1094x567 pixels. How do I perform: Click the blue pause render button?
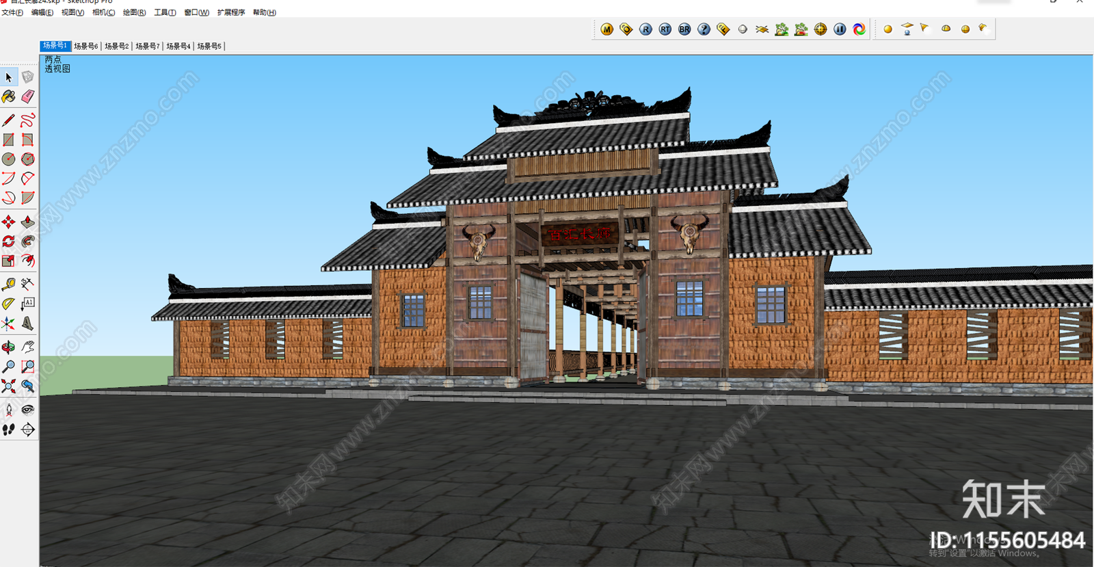[840, 29]
